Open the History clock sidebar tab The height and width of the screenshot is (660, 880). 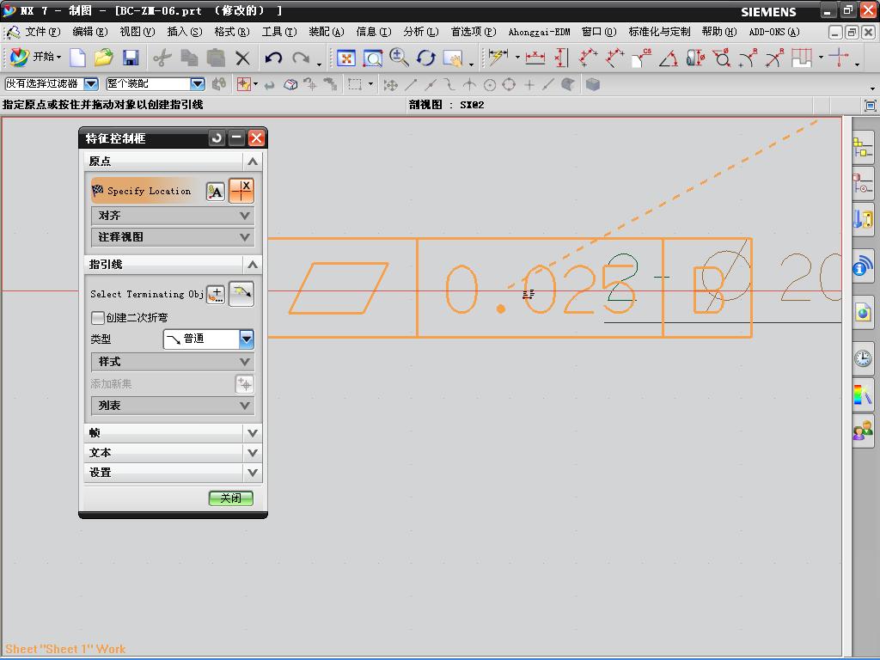click(863, 358)
